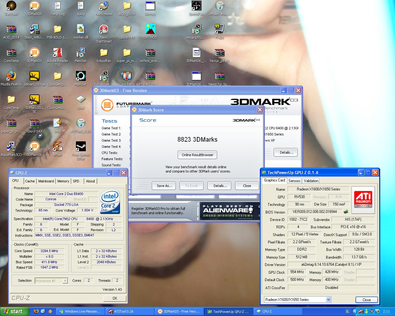Click Close in the 3DMark Score dialog
This screenshot has width=395, height=316.
(x=247, y=185)
